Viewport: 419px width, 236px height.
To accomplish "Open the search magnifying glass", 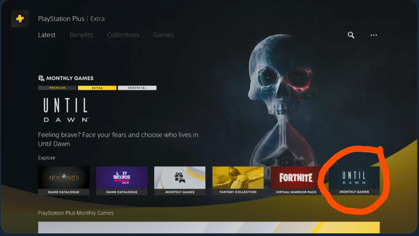I will tap(351, 35).
